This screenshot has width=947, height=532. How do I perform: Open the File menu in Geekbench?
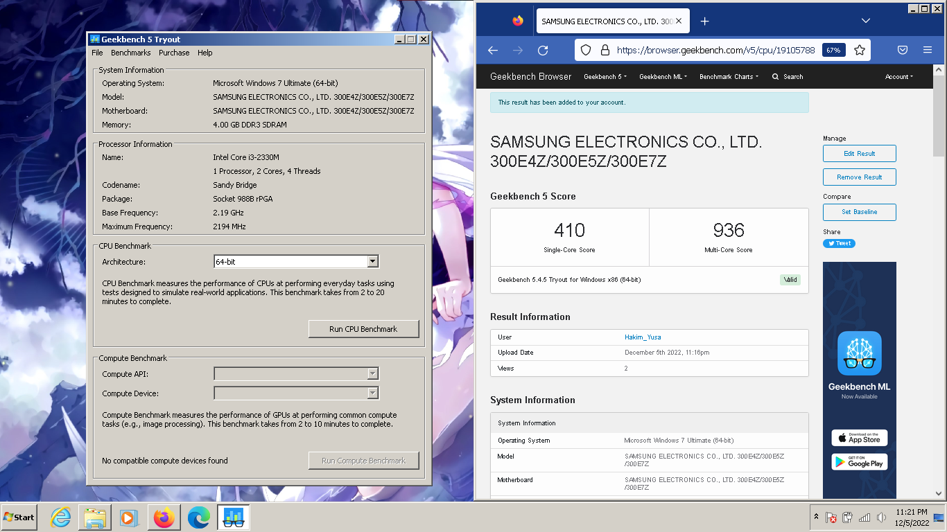point(97,53)
